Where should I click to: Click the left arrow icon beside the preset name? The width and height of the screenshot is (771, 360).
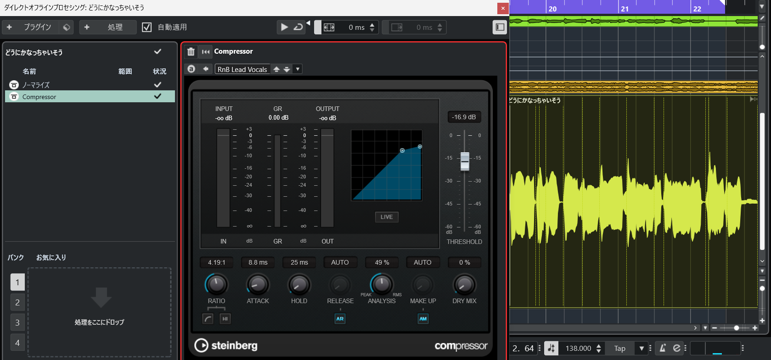pyautogui.click(x=206, y=69)
